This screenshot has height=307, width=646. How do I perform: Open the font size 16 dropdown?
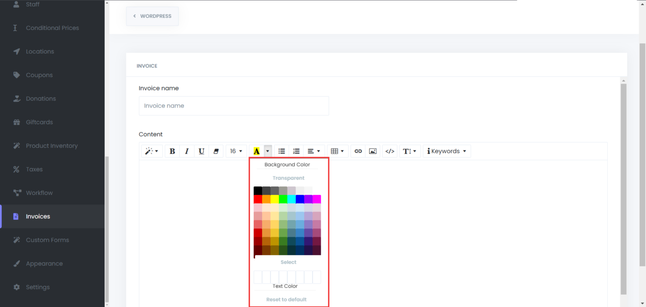click(236, 151)
